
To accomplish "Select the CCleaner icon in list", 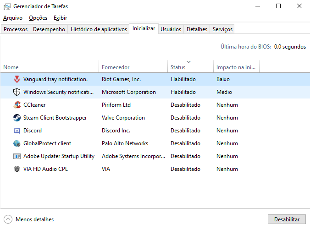I will [x=17, y=105].
